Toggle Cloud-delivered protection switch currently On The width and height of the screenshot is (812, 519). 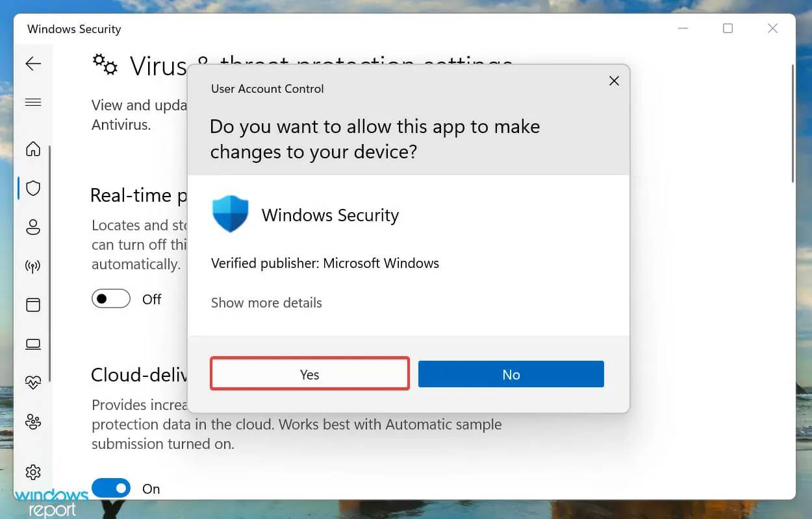(x=111, y=489)
